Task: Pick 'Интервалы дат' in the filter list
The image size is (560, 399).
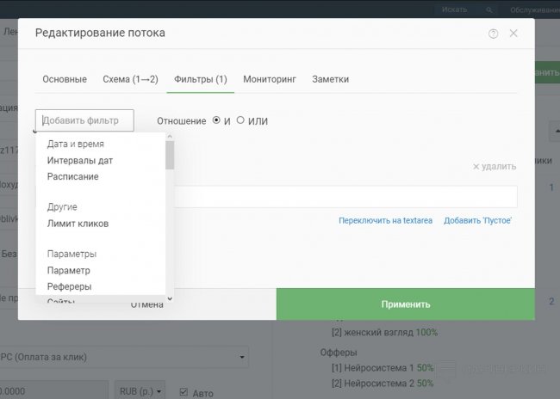Action: (80, 160)
